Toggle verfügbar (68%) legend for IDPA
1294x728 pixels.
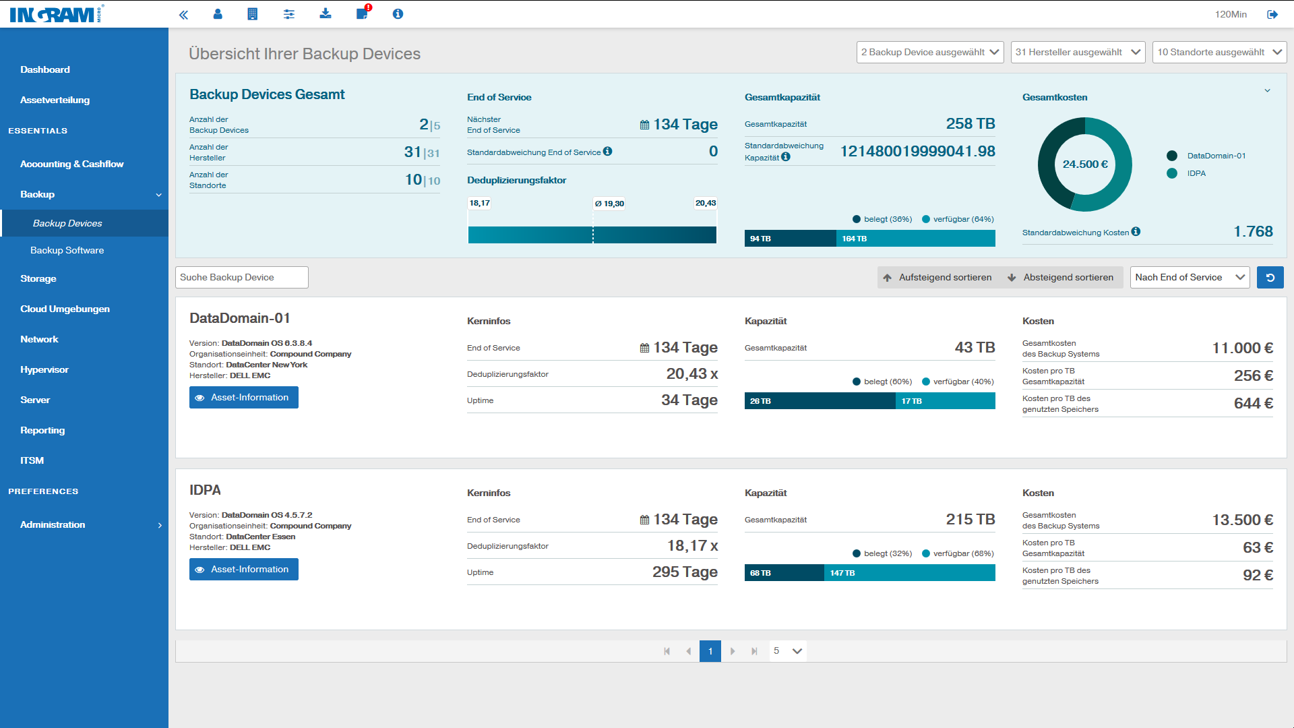[x=958, y=553]
